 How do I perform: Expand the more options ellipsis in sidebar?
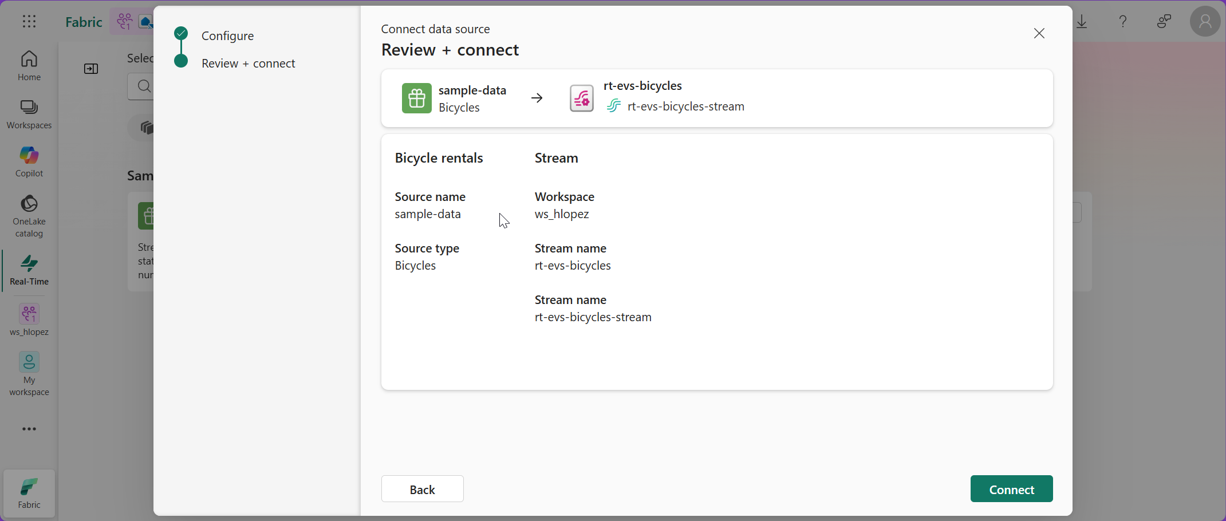[x=29, y=429]
